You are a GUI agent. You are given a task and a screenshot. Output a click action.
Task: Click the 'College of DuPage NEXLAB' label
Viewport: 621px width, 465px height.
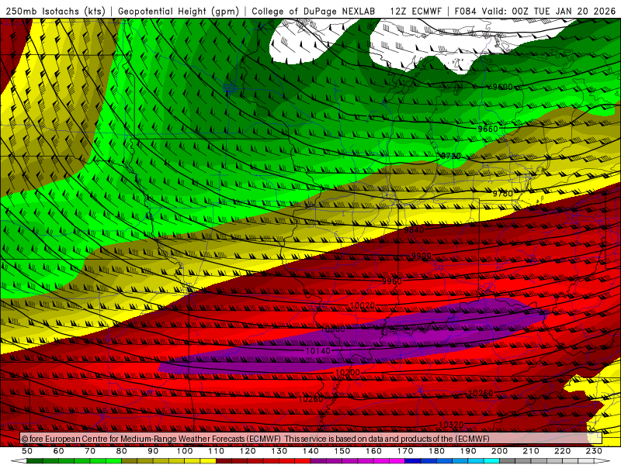(314, 11)
